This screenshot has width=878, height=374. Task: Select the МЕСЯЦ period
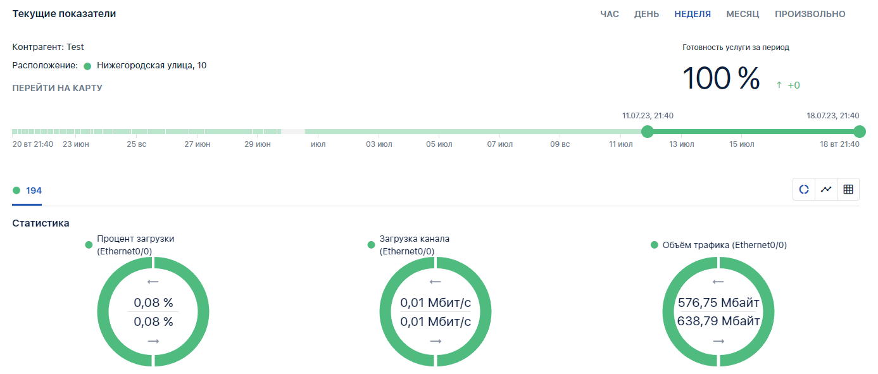click(743, 14)
